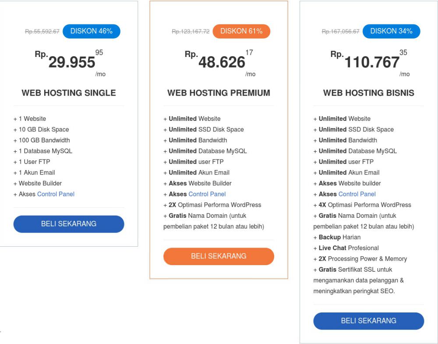
Task: Select the old price Rp.167,056.67
Action: click(340, 32)
